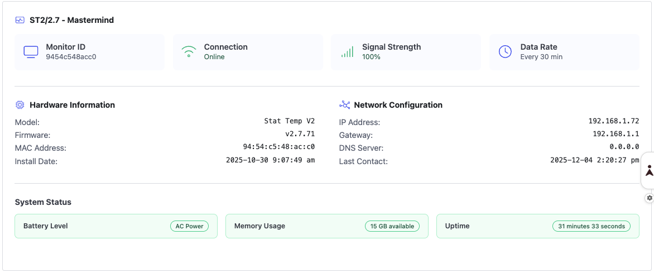Click the Monitor ID screen icon
Screen dimensions: 654x273
pos(31,52)
